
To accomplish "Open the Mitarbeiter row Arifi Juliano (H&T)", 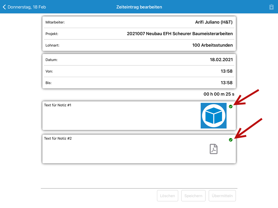I will 139,22.
